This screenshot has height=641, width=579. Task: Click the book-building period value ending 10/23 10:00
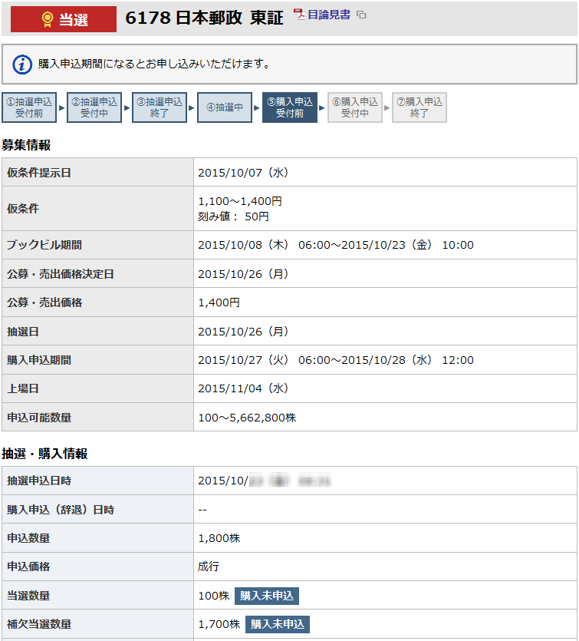pyautogui.click(x=336, y=245)
